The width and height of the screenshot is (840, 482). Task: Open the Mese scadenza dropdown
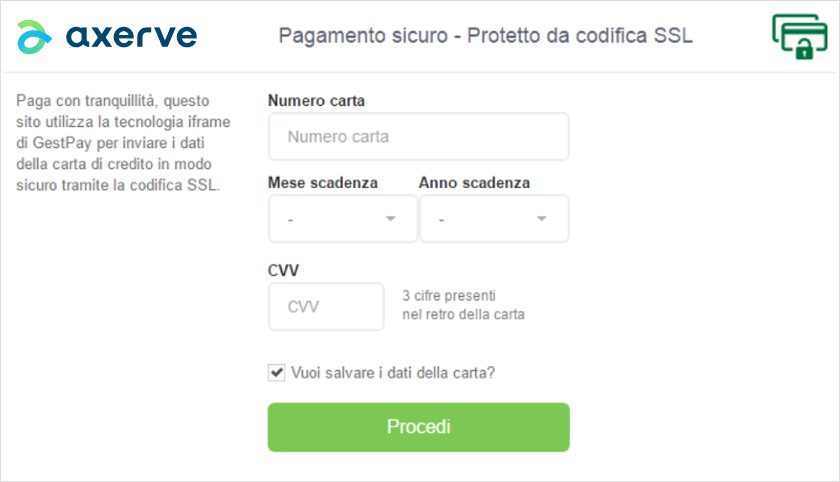point(342,219)
